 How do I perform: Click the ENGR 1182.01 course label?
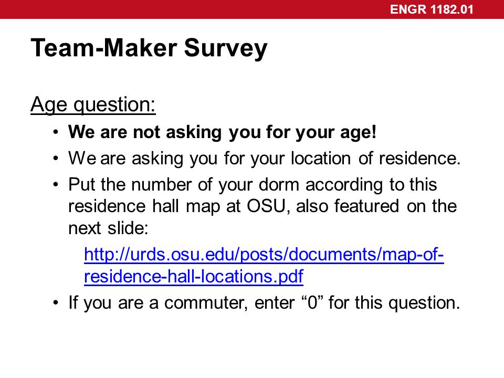pos(432,9)
